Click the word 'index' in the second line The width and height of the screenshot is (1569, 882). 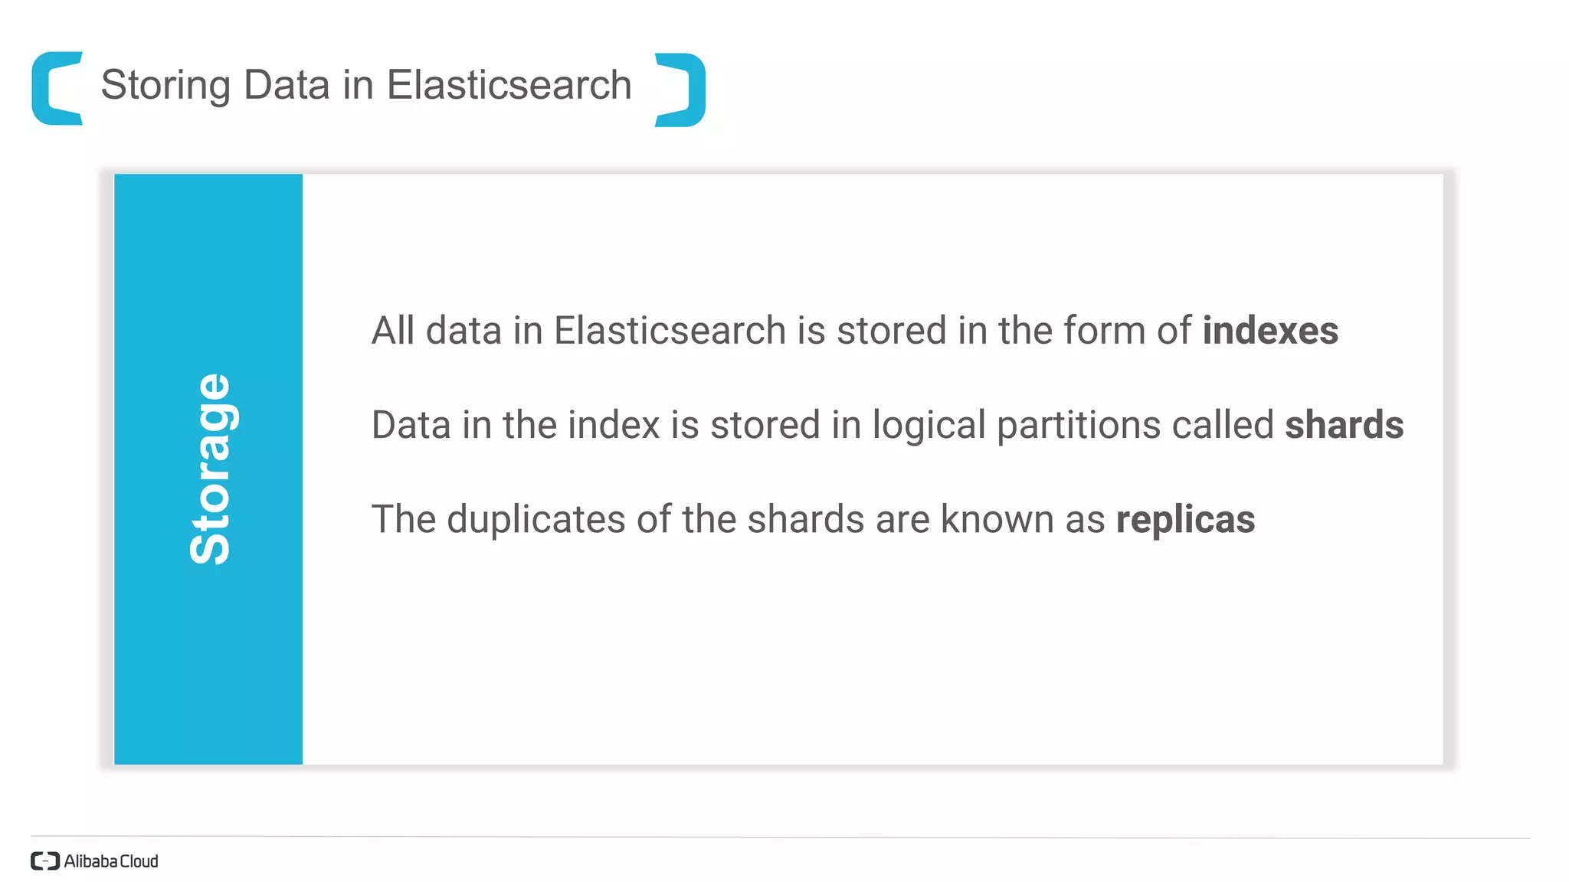coord(614,425)
